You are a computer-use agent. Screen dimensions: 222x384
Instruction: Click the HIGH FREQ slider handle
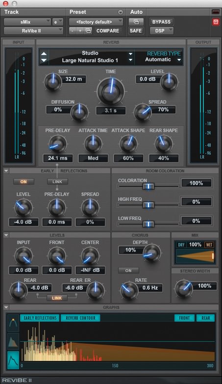[x=148, y=205]
